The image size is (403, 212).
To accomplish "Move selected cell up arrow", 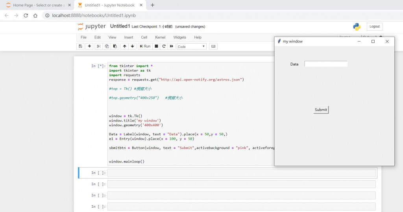I will [x=125, y=46].
